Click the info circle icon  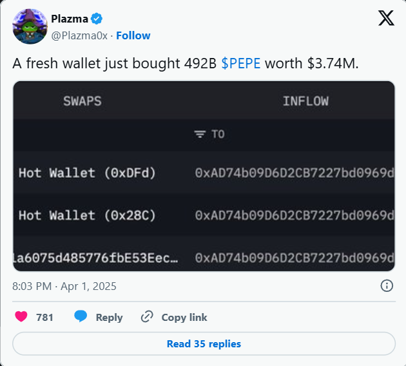(x=387, y=285)
